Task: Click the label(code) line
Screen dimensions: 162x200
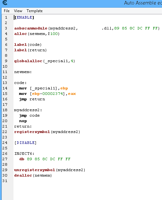Action: point(28,45)
